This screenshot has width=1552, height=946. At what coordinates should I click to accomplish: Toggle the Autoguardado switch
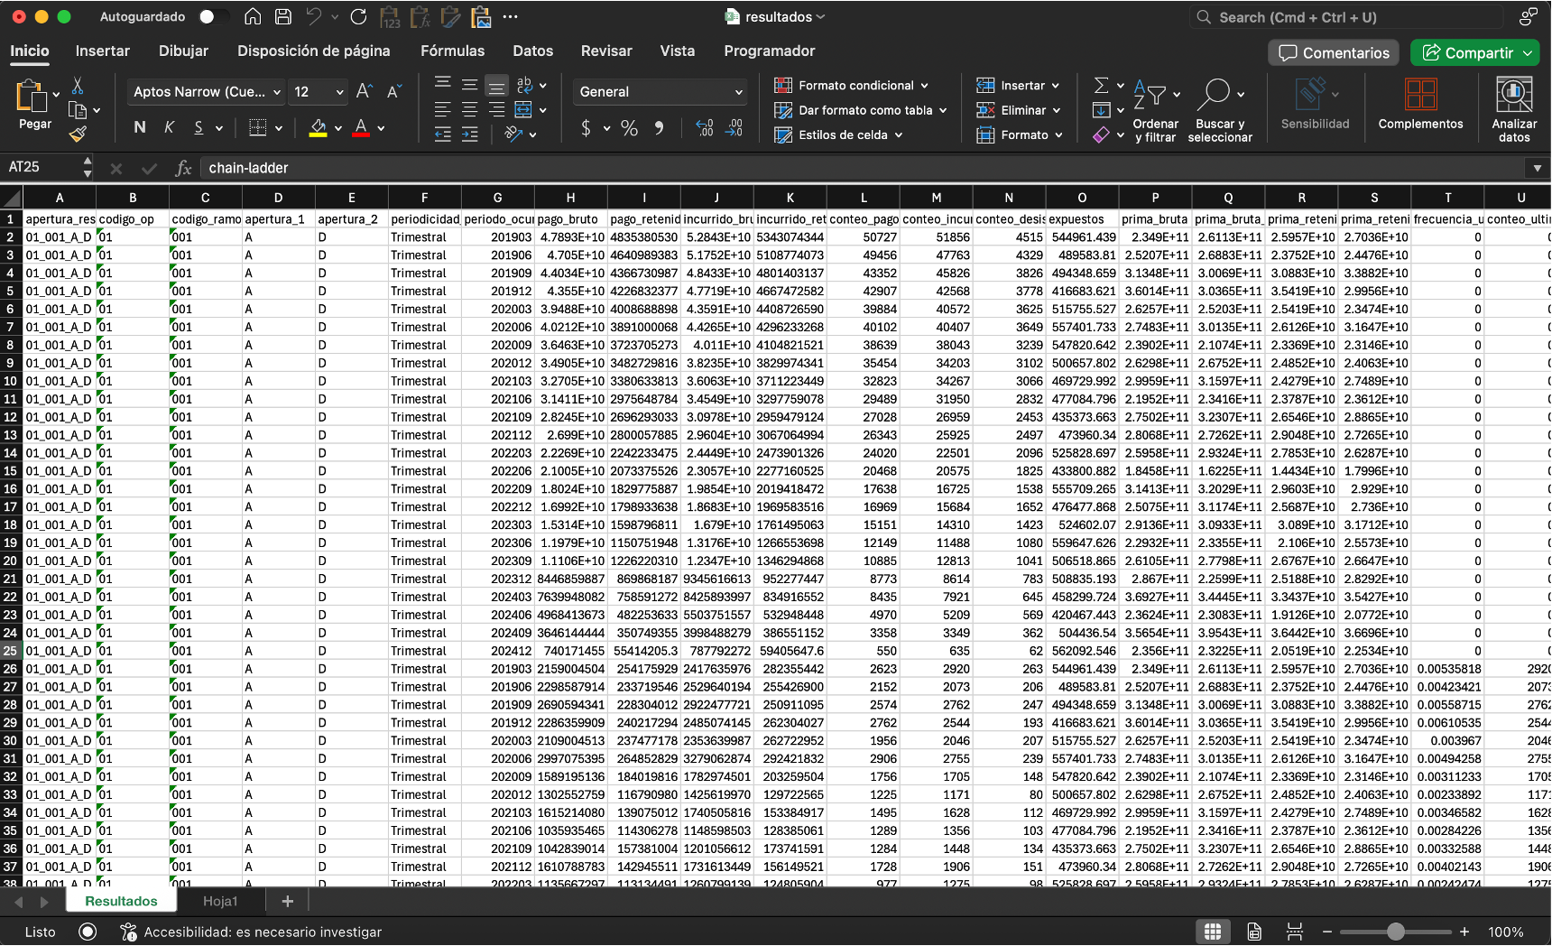tap(212, 16)
